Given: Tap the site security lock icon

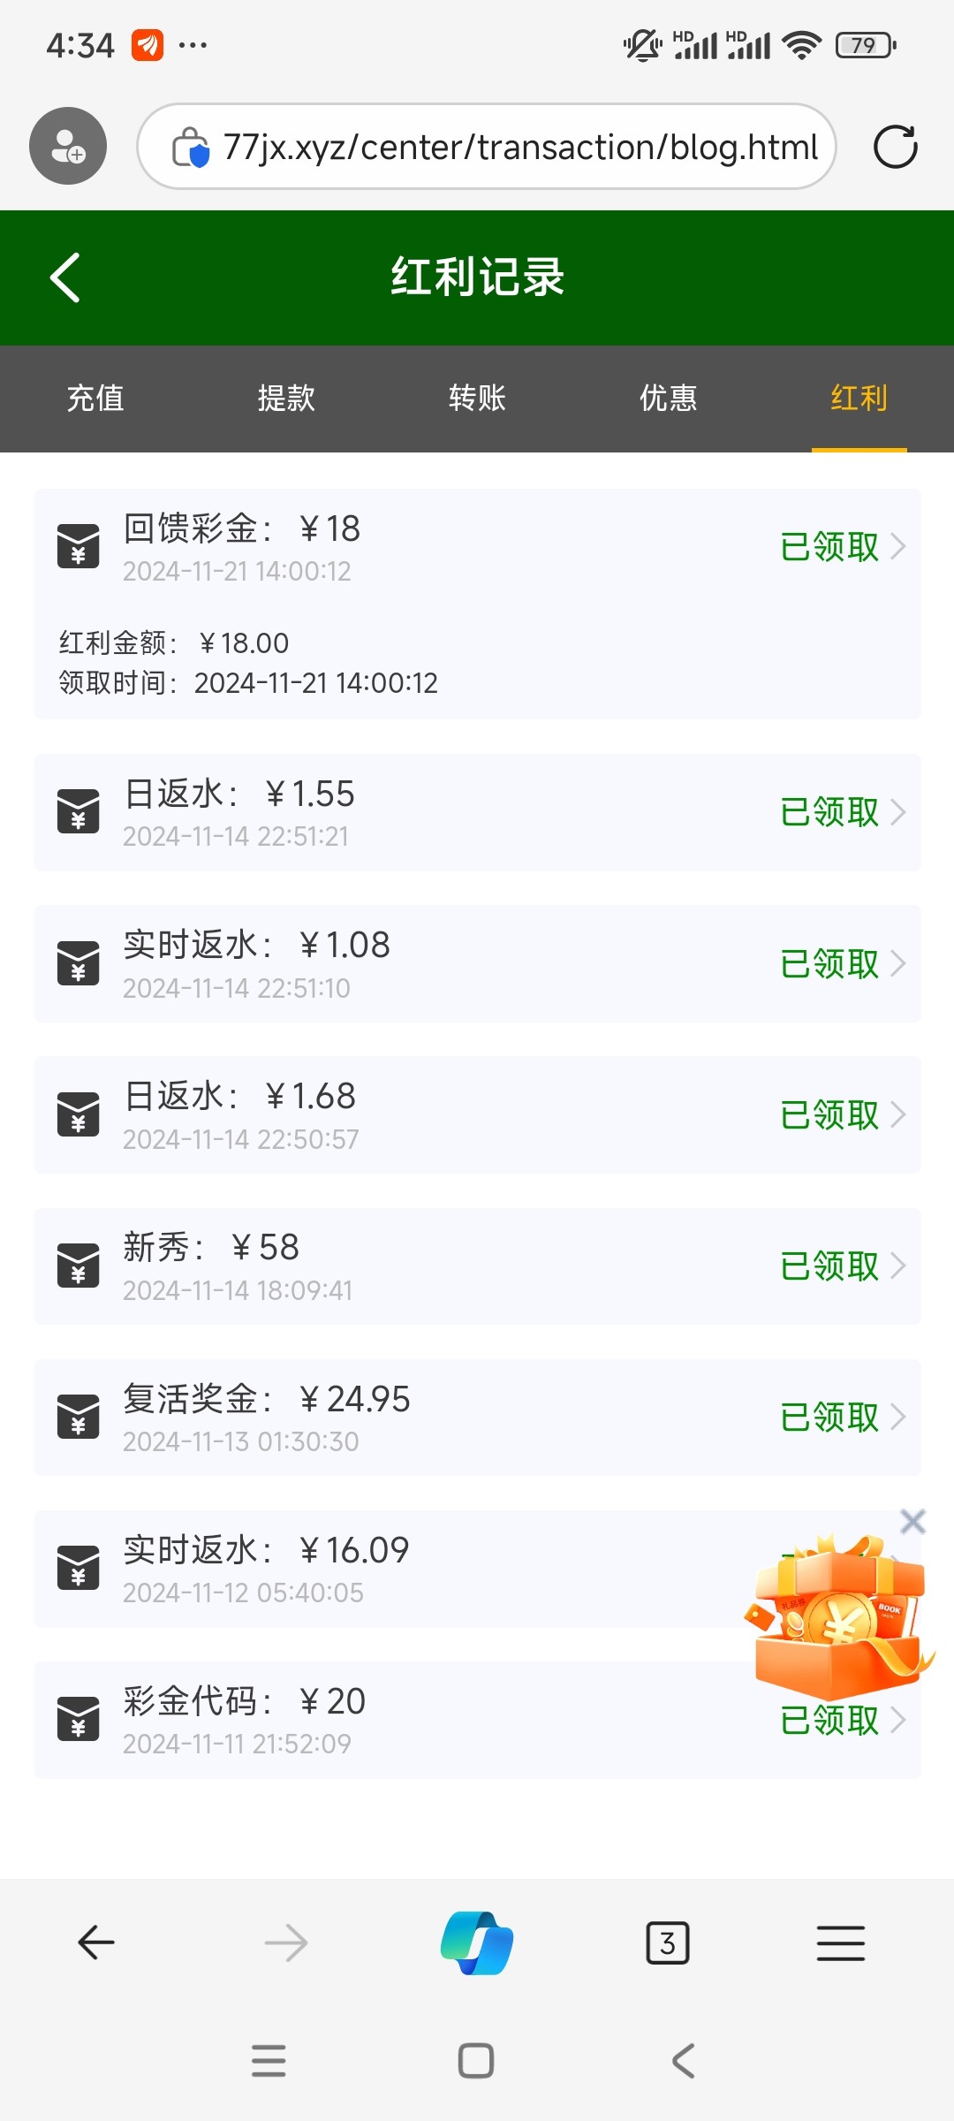Looking at the screenshot, I should (190, 147).
